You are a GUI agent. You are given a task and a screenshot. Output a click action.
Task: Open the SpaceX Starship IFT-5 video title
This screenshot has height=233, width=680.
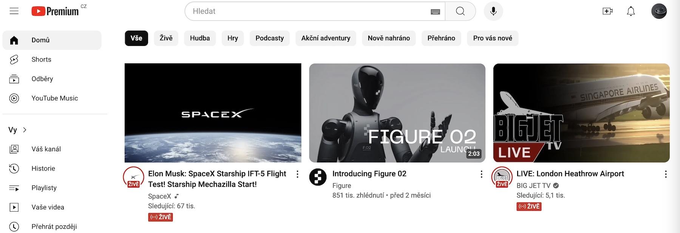(217, 179)
